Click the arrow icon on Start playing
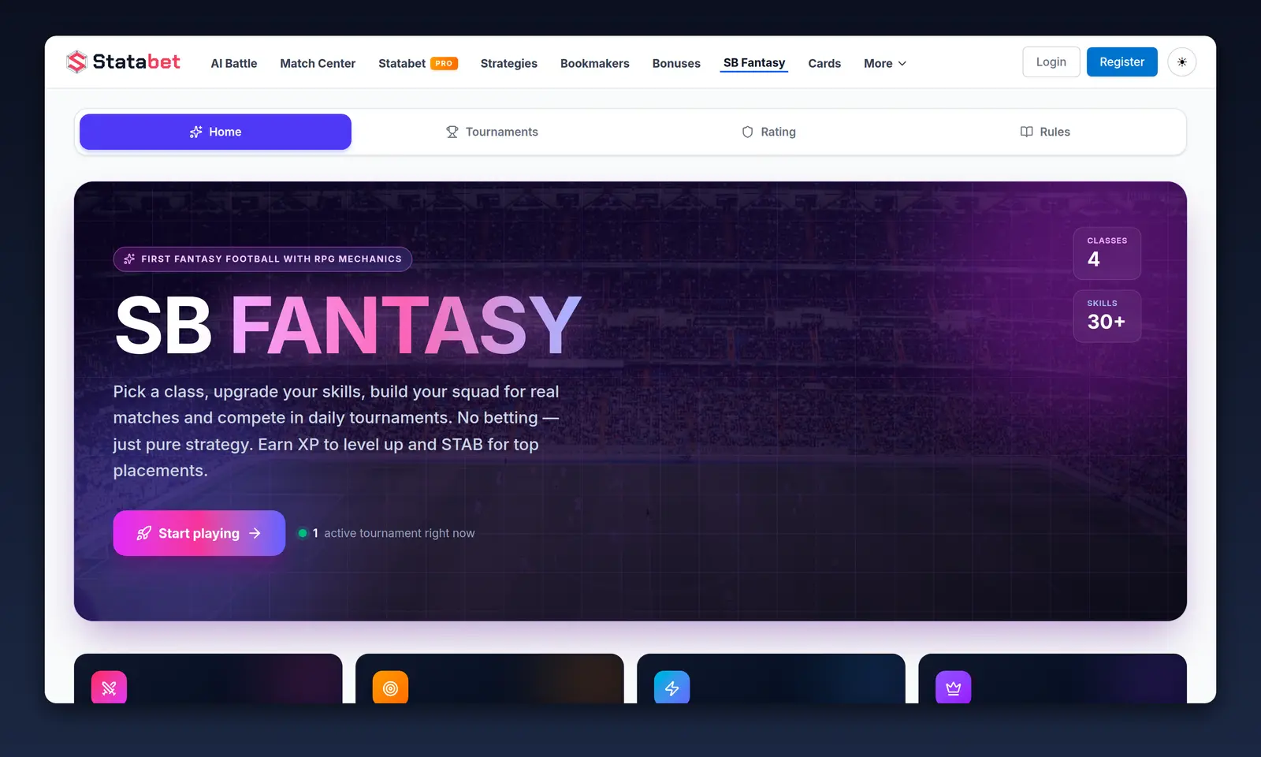This screenshot has height=757, width=1261. pos(255,534)
